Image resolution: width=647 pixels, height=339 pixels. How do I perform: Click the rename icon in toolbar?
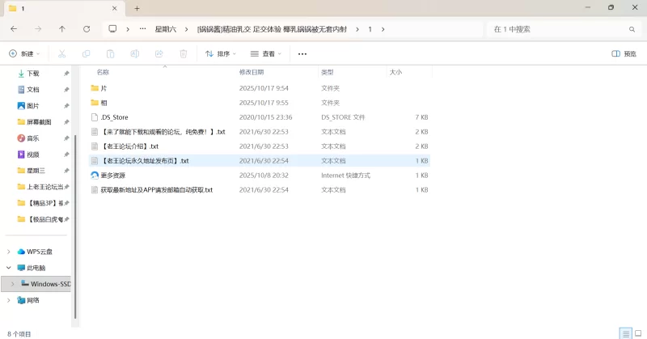pyautogui.click(x=134, y=53)
